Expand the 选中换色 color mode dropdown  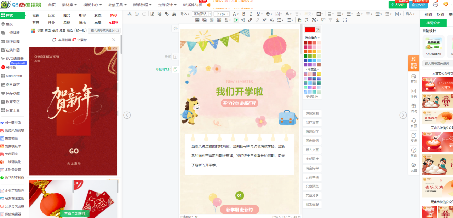(312, 38)
